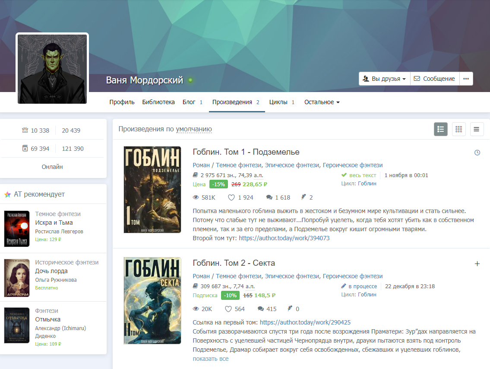
Task: Switch to grid view icon
Action: (458, 129)
